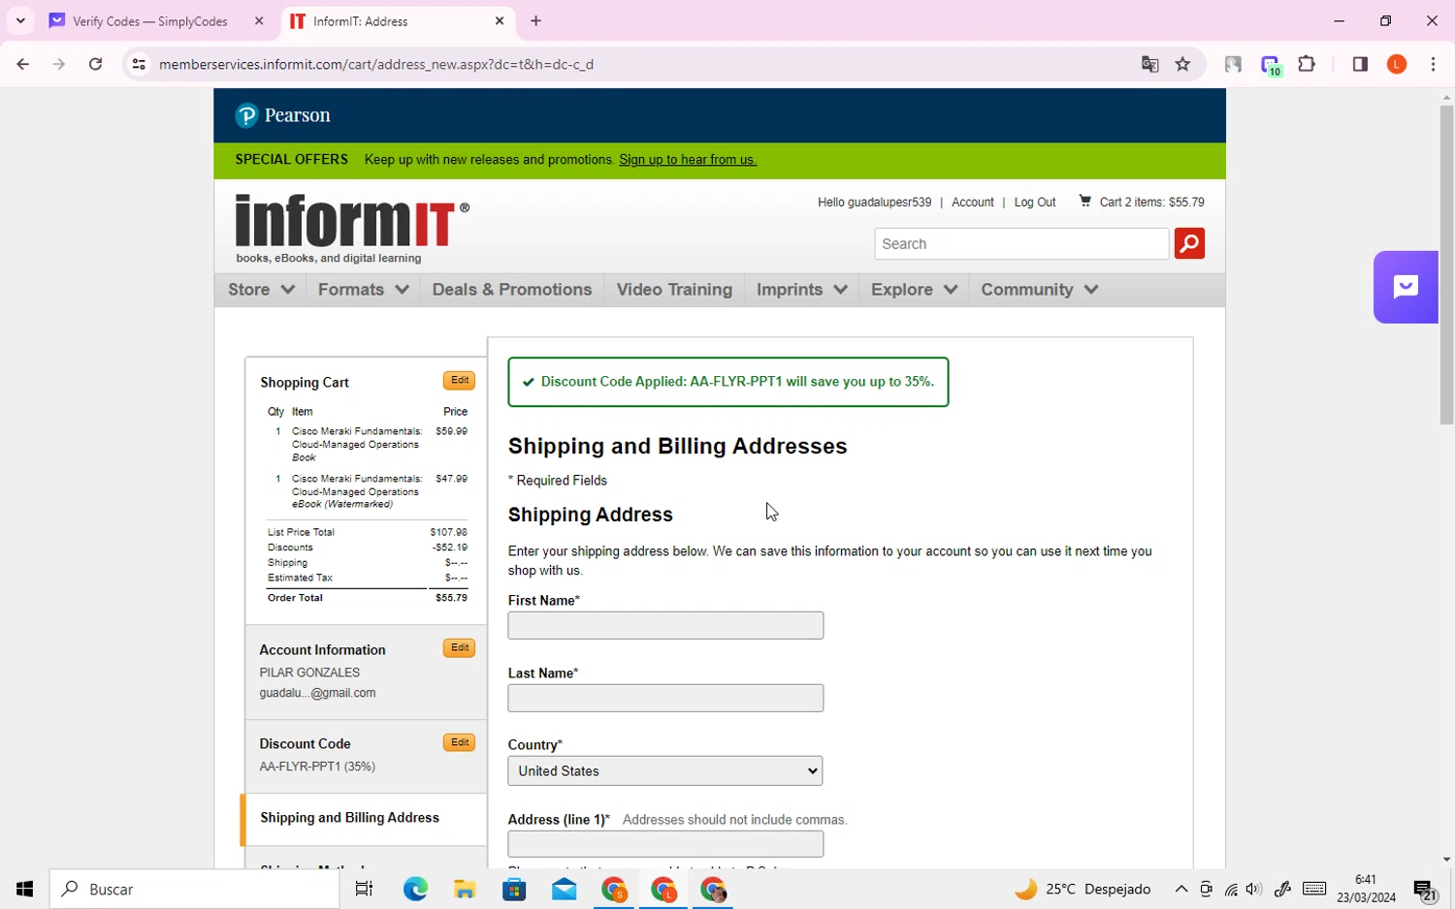This screenshot has width=1455, height=909.
Task: Click the Address (line 1) input field
Action: [665, 844]
